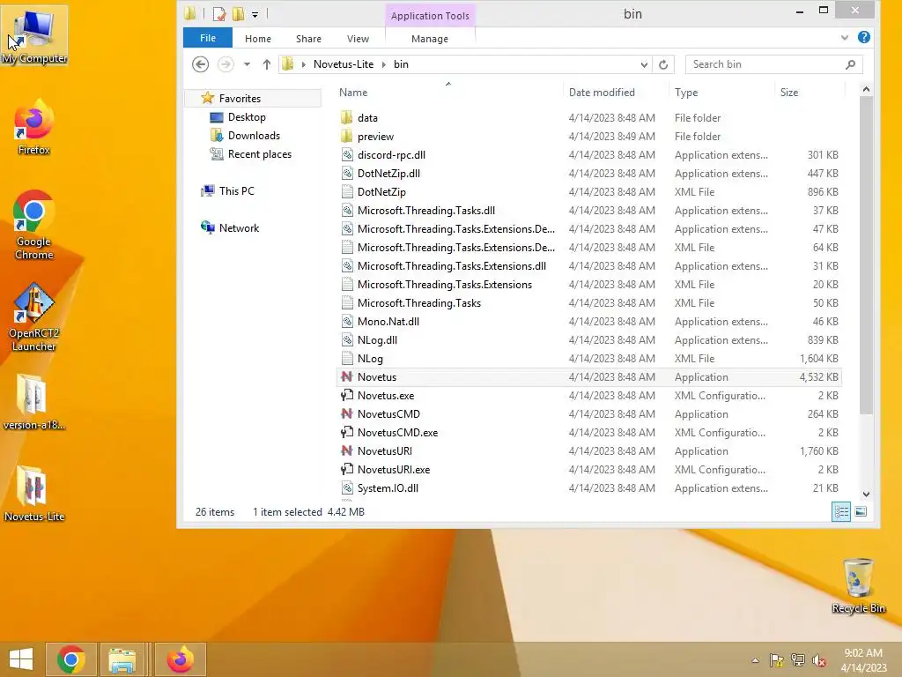Select the NovetusURI application icon

(x=346, y=450)
